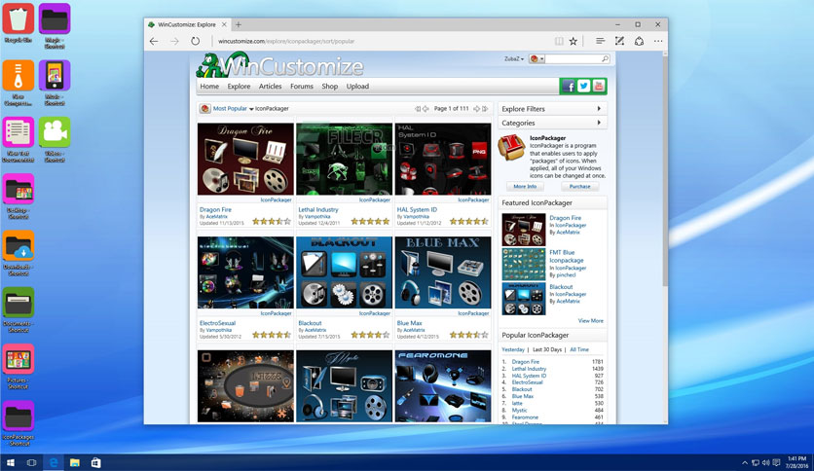Refresh the page in the browser
The width and height of the screenshot is (814, 471).
pyautogui.click(x=195, y=41)
